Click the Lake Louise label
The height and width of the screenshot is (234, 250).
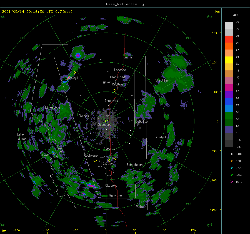(21, 137)
